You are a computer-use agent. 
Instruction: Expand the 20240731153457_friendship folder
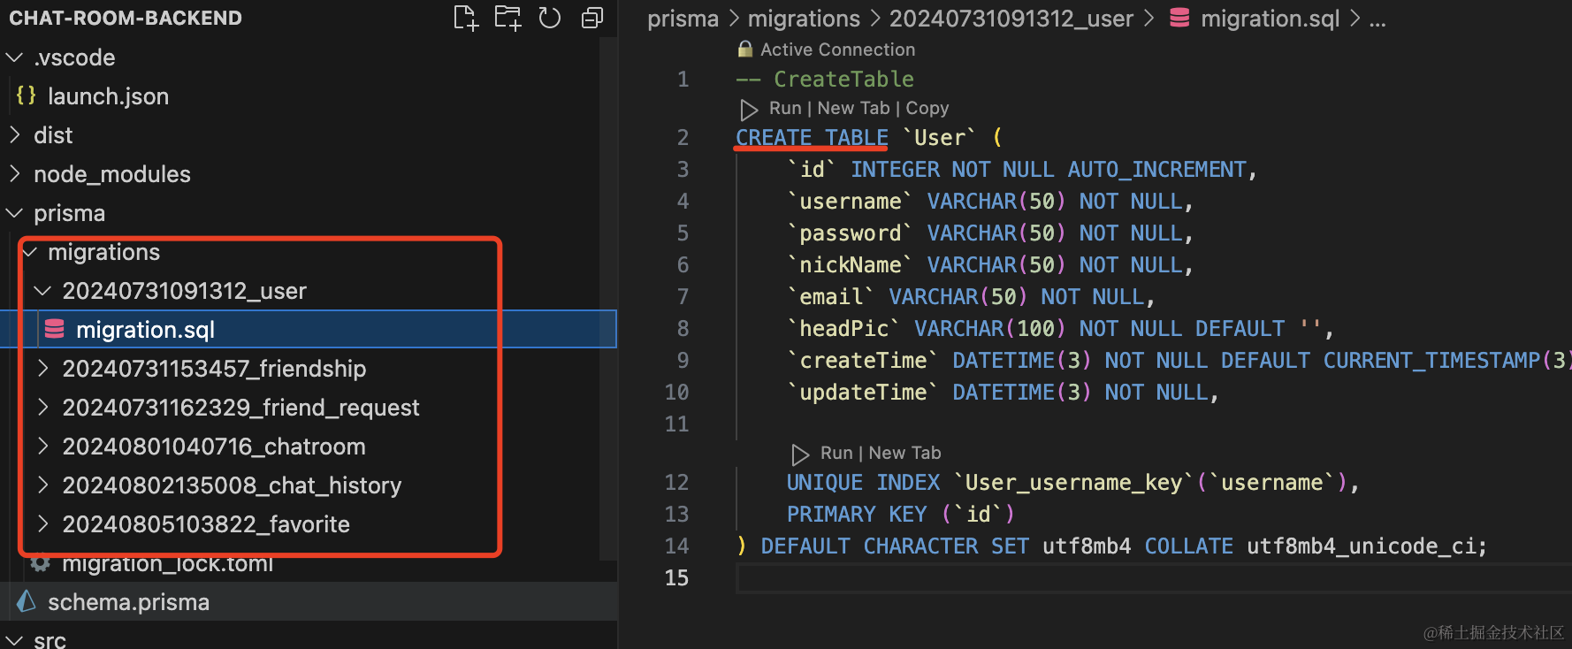tap(42, 369)
